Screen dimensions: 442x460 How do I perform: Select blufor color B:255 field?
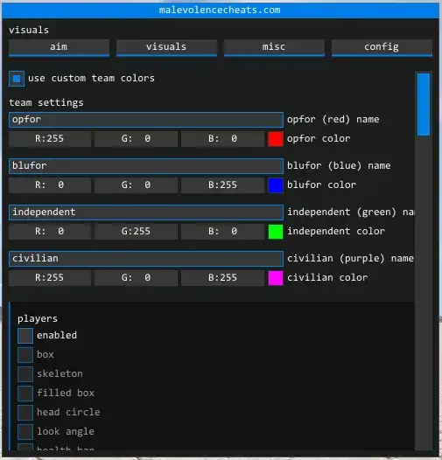222,185
